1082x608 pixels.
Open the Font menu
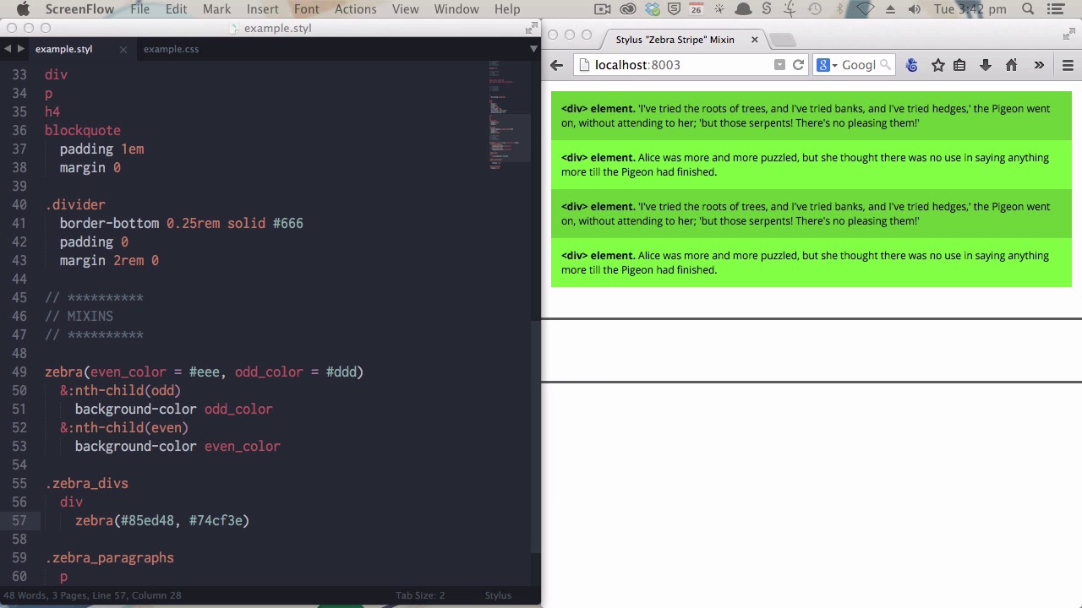tap(306, 9)
